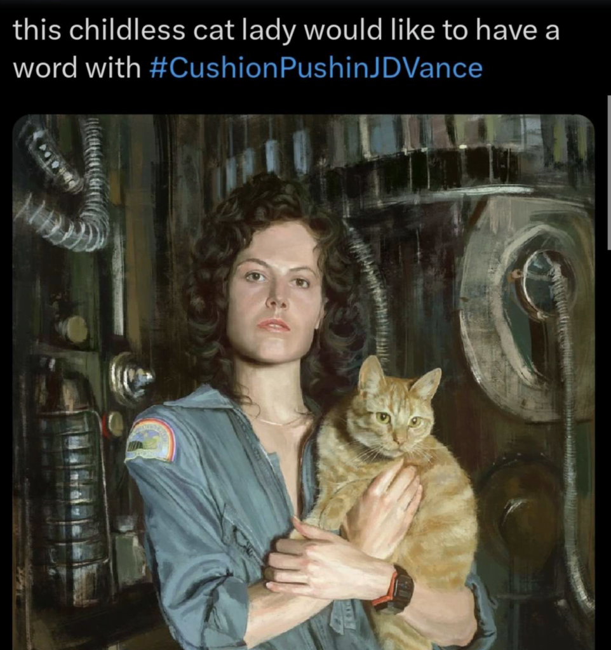Click the vertical scrollbar on right edge
The width and height of the screenshot is (611, 650).
(609, 172)
